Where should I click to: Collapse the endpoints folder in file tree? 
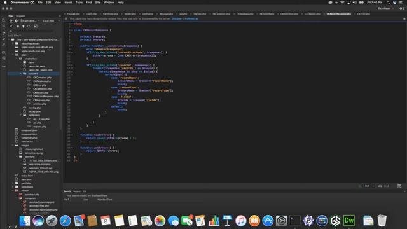click(21, 115)
